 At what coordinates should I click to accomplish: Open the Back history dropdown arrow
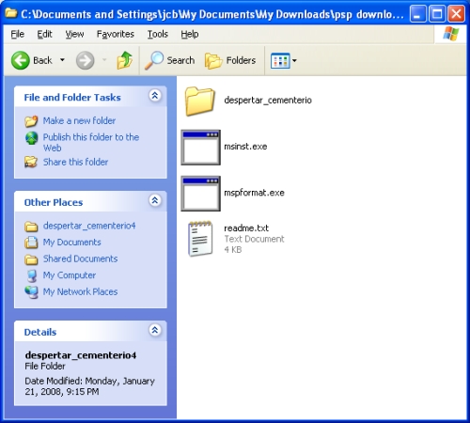point(62,60)
